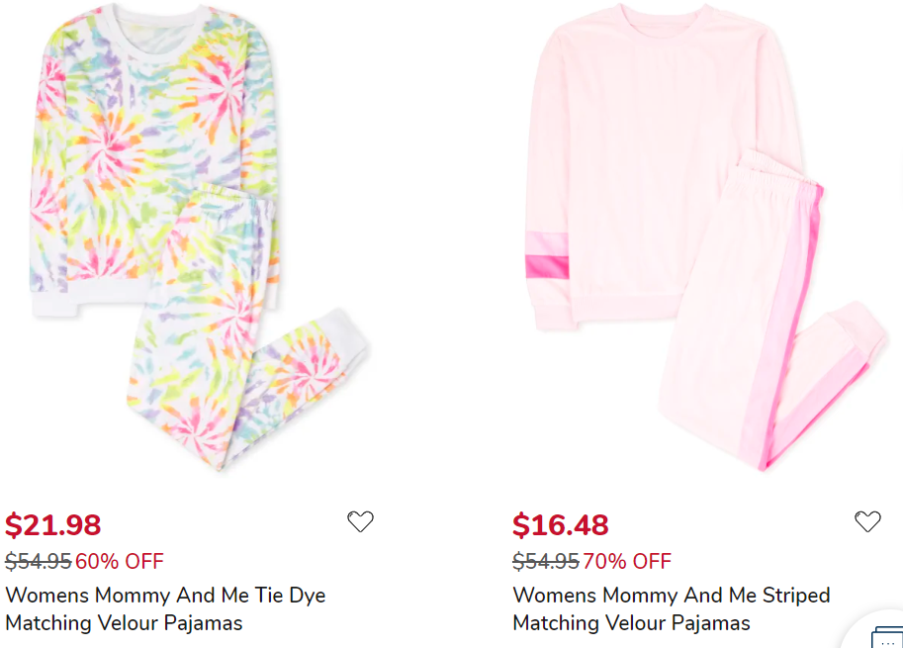The width and height of the screenshot is (903, 648).
Task: Favorite the Striped pajamas with heart icon
Action: (x=867, y=521)
